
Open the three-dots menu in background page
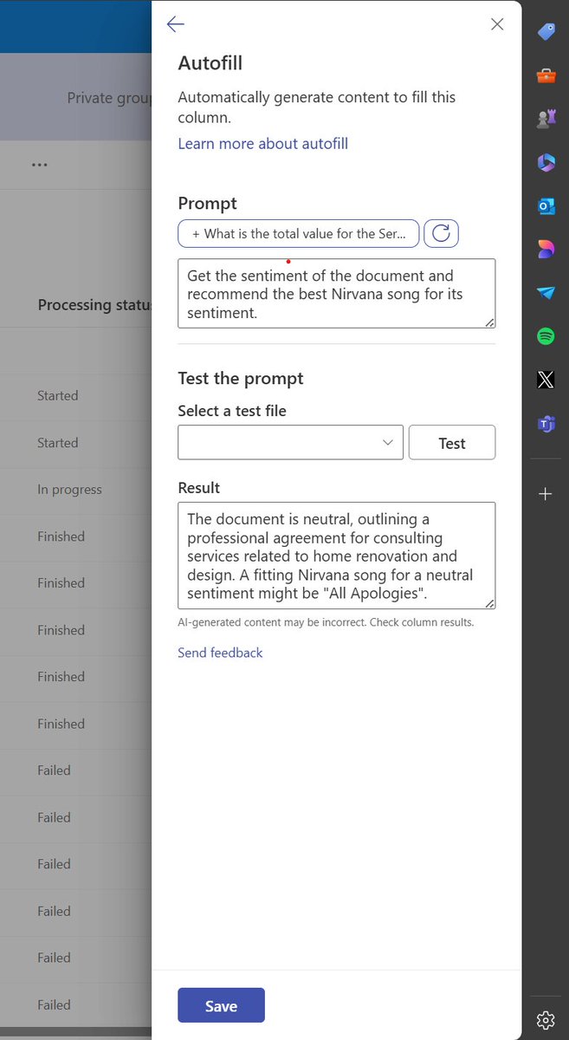[x=40, y=164]
